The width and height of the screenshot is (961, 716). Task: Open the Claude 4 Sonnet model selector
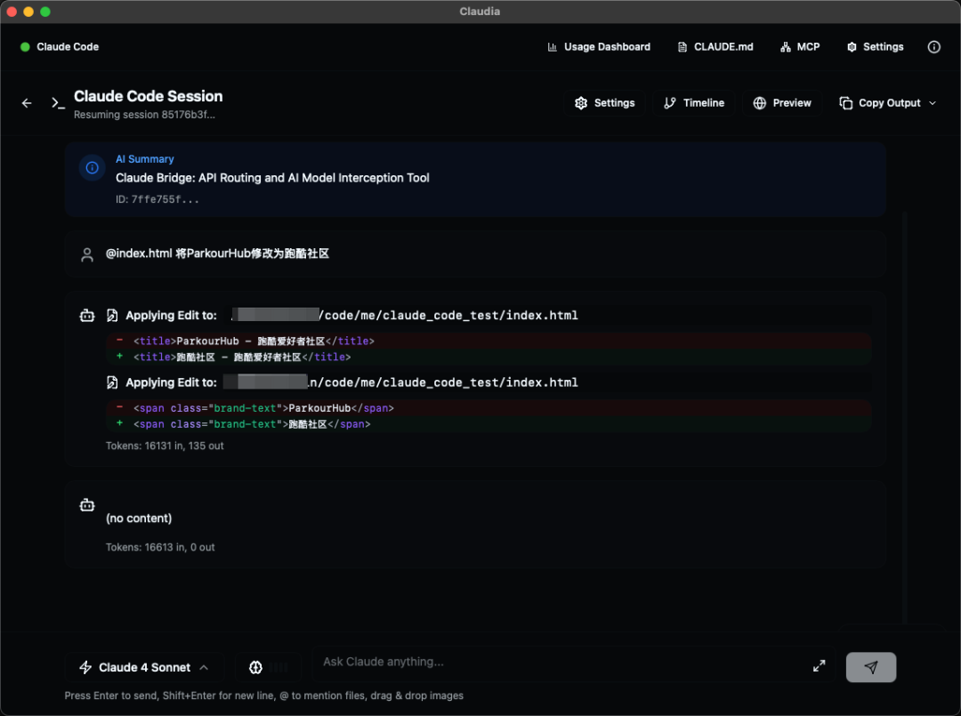pos(144,667)
